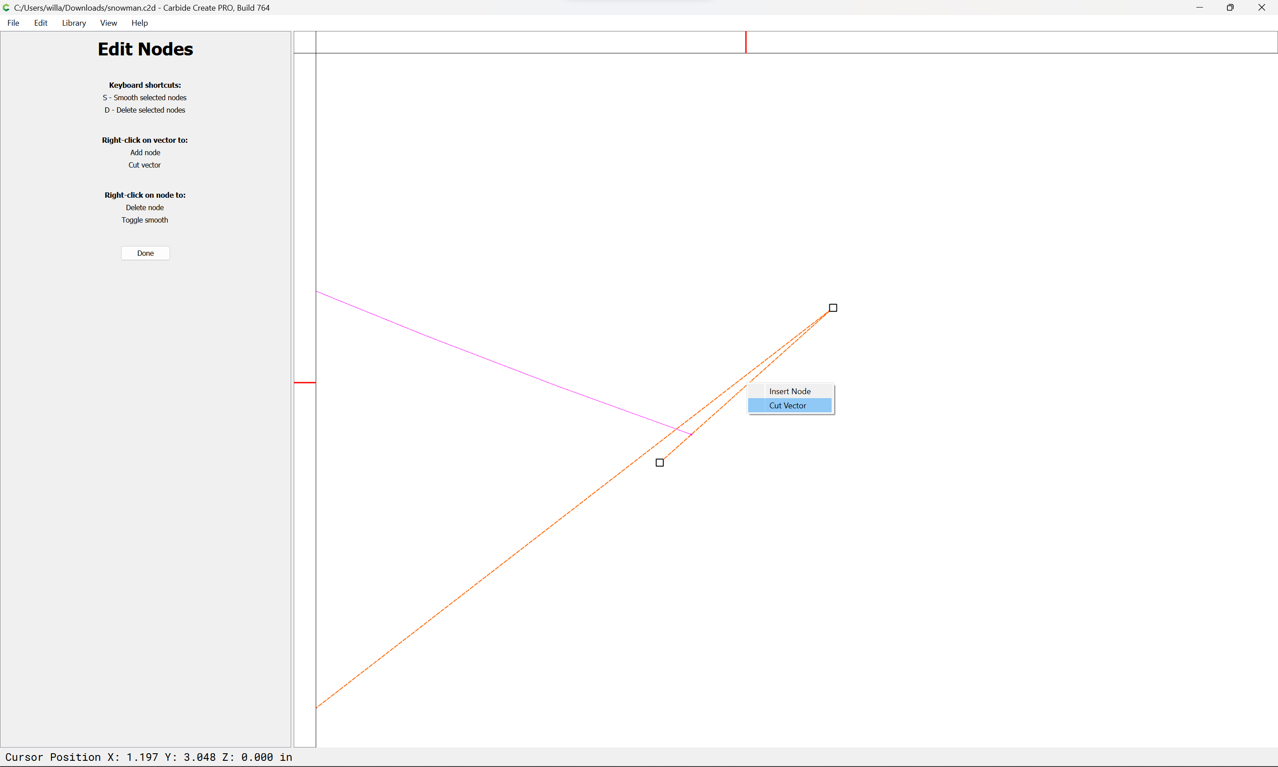The width and height of the screenshot is (1278, 767).
Task: Open the View menu
Action: 108,23
